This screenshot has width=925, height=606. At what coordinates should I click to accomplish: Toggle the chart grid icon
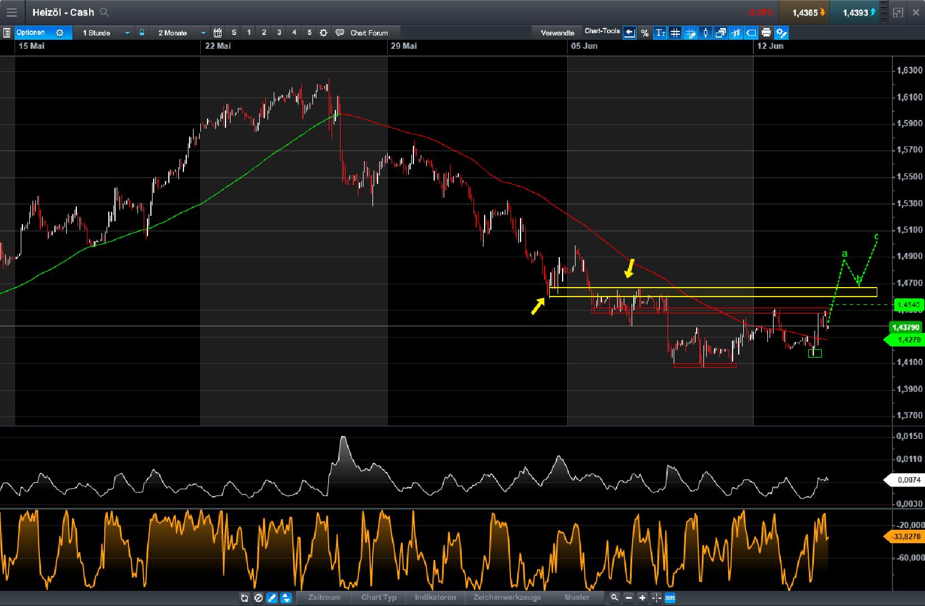click(x=675, y=33)
